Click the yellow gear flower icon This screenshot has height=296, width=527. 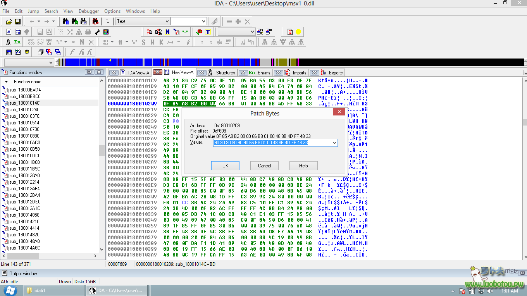tap(27, 52)
